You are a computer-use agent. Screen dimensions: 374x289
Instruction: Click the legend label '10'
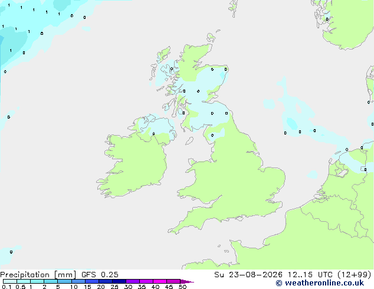(74, 287)
